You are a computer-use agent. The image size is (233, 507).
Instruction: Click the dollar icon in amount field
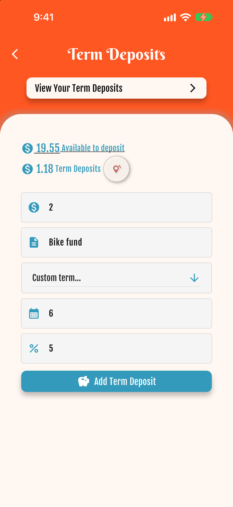pos(34,207)
